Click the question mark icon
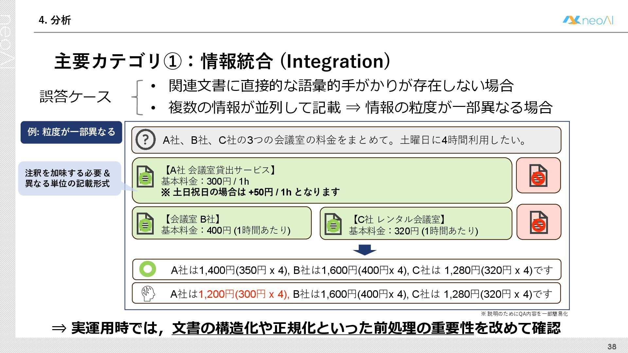Screen dimensions: 628x353 145,140
